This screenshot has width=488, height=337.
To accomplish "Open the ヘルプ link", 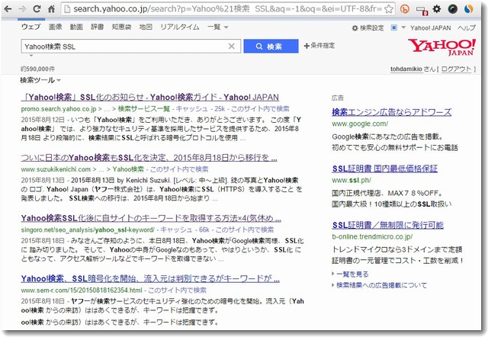I will coord(466,28).
